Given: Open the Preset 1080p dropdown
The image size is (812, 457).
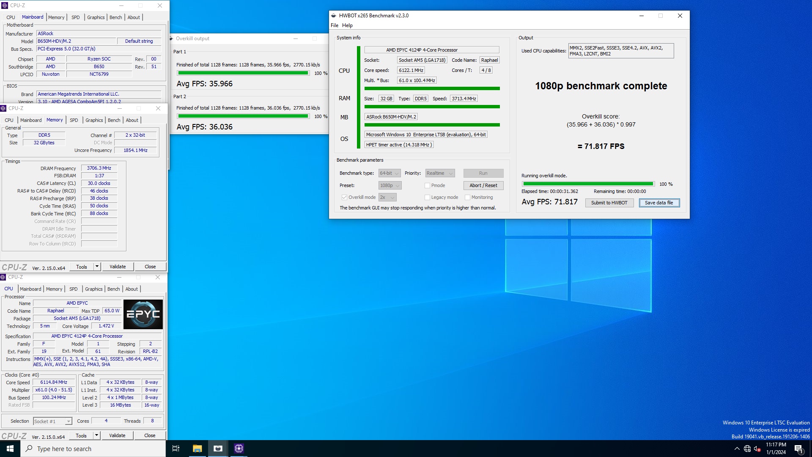Looking at the screenshot, I should coord(390,185).
